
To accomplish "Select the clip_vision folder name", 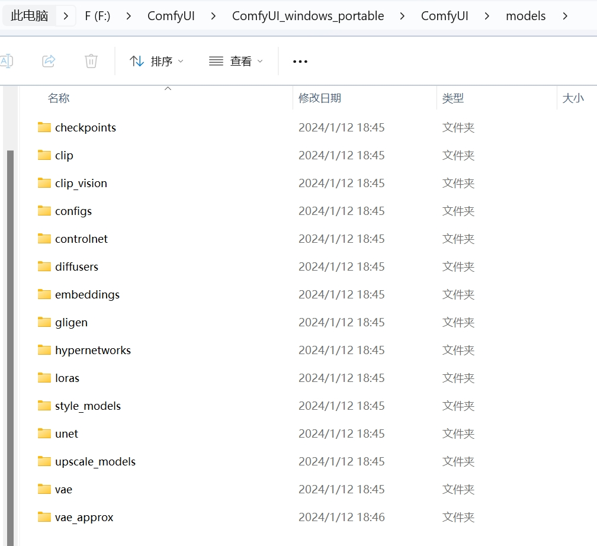I will [x=81, y=183].
